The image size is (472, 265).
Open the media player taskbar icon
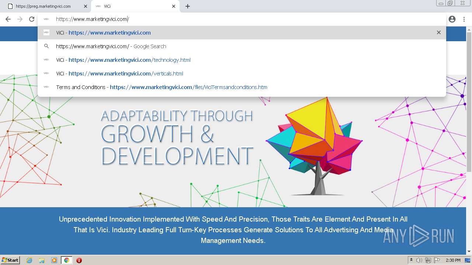pos(54,260)
